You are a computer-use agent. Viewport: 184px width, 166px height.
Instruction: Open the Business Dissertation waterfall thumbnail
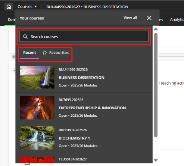pos(37,77)
